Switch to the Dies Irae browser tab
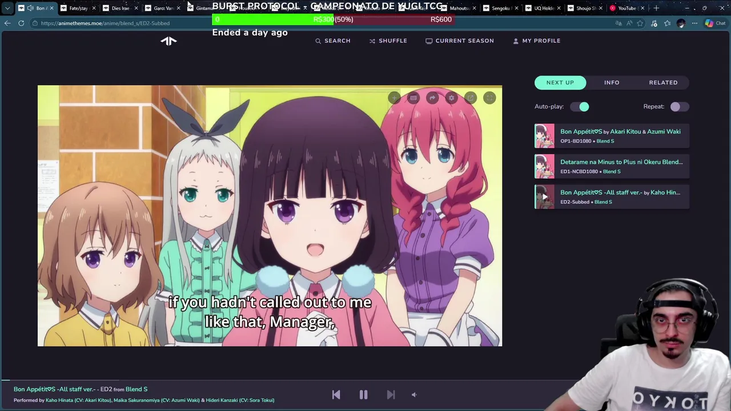 coord(121,8)
